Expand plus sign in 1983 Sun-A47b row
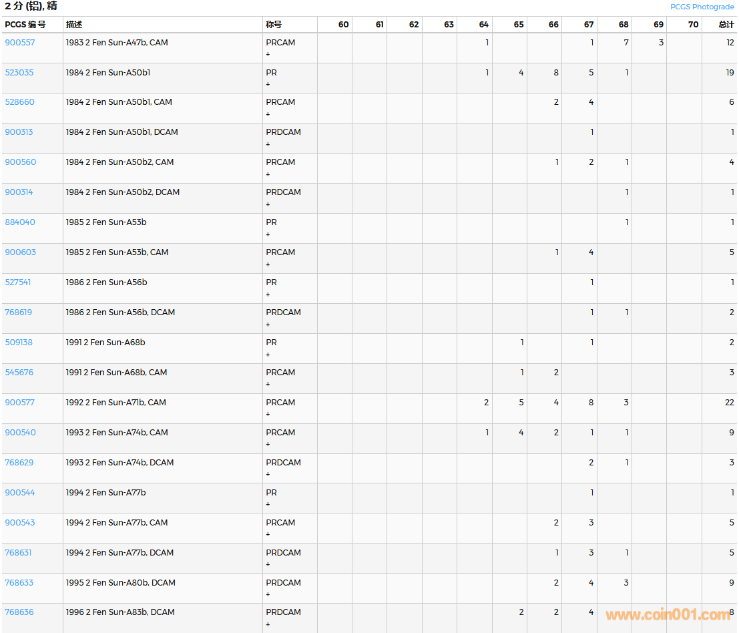Screen dimensions: 739x633 click(268, 54)
